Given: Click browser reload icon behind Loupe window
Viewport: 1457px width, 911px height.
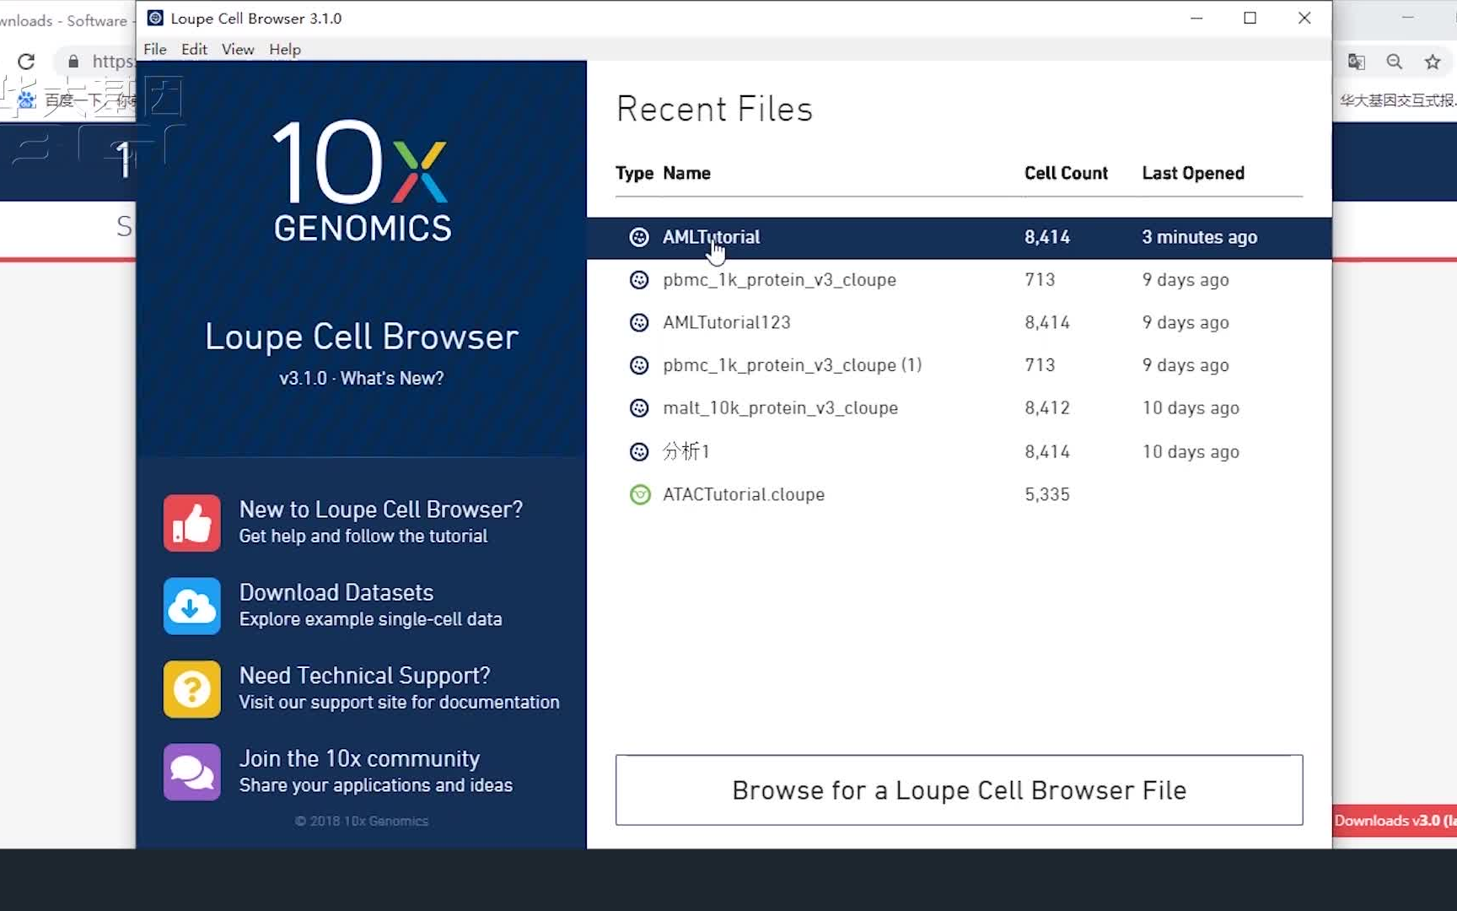Looking at the screenshot, I should point(26,62).
